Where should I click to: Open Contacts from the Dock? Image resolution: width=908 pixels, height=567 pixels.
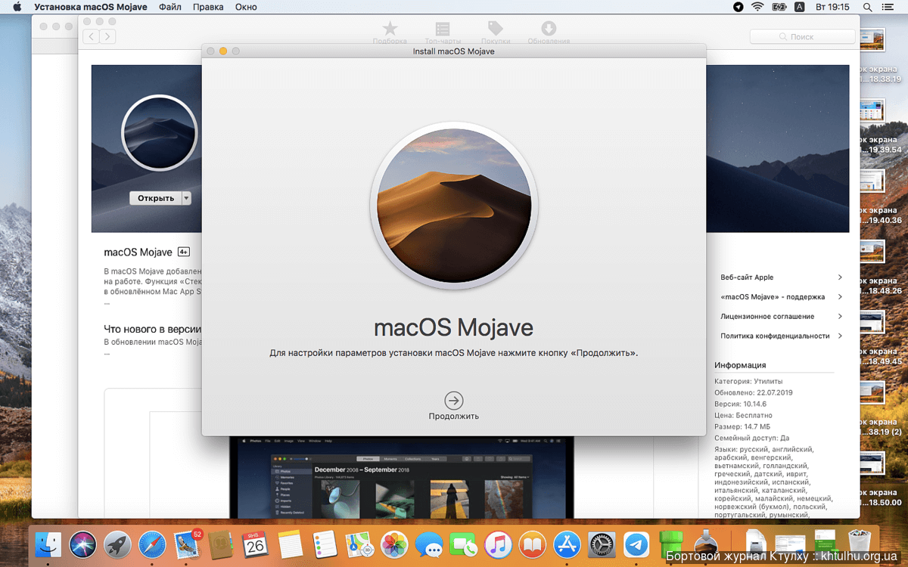tap(220, 544)
